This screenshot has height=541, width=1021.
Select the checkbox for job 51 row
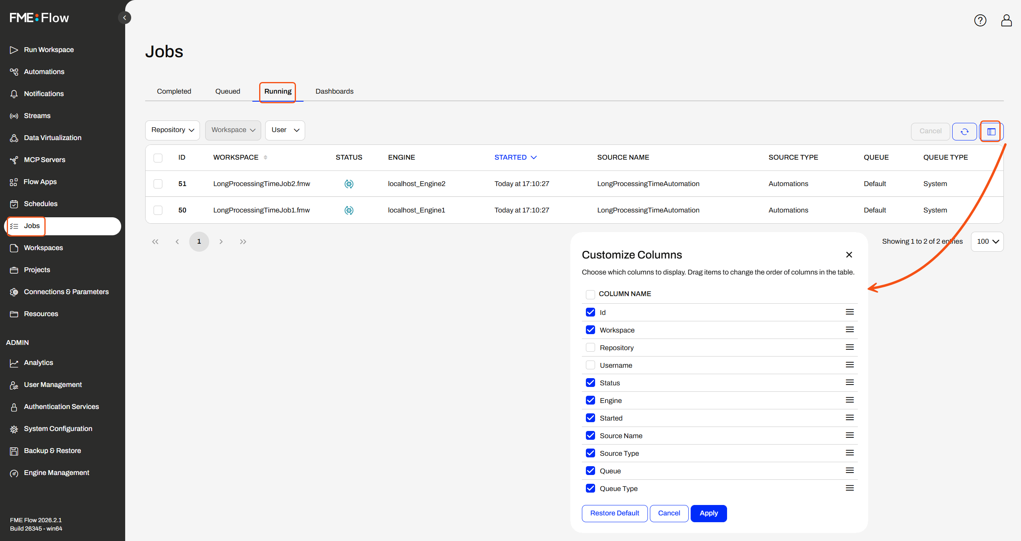point(158,184)
